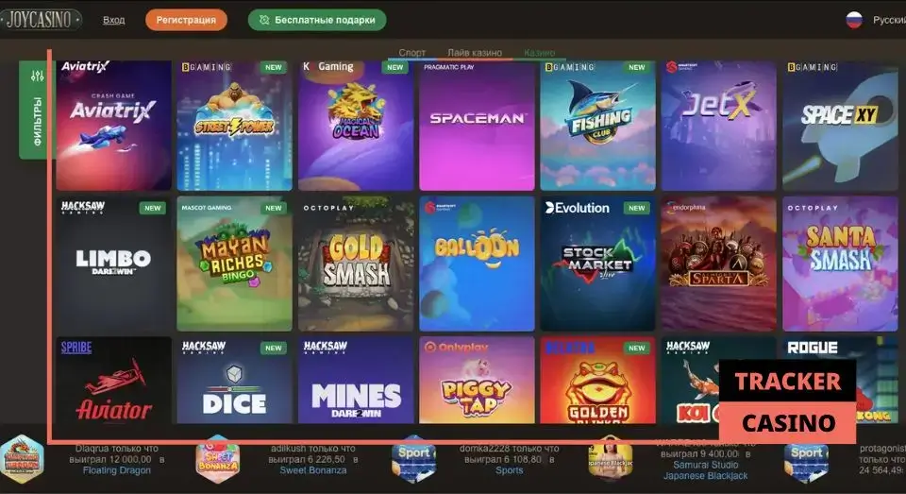Click the Sweet Bonanza winner link
The height and width of the screenshot is (494, 906).
313,470
